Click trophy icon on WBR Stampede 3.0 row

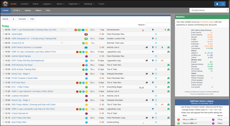pyautogui.click(x=153, y=39)
